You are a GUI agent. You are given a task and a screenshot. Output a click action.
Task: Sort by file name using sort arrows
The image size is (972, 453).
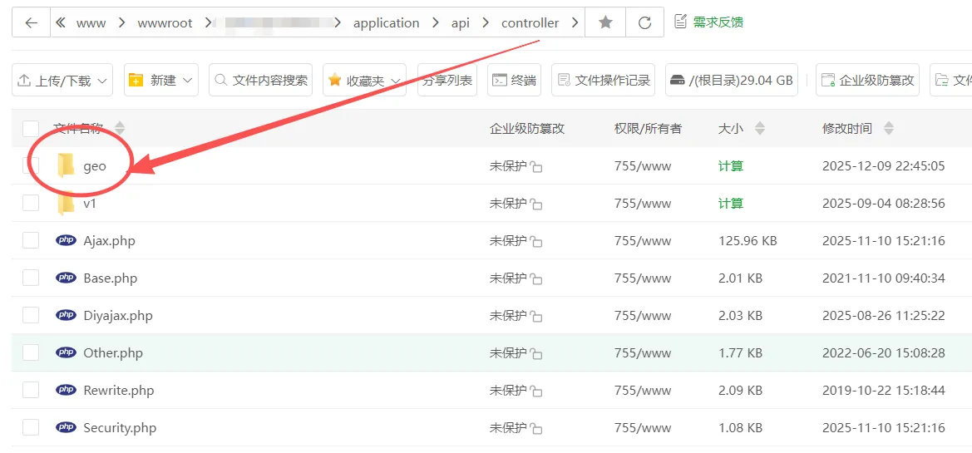120,129
